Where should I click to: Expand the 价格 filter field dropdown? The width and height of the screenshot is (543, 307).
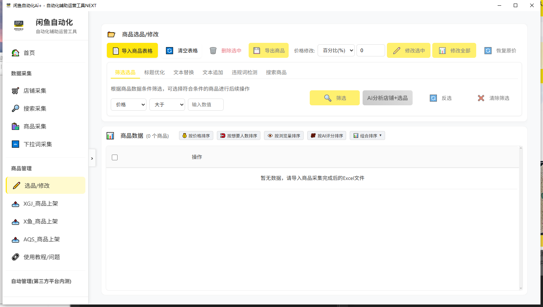(129, 105)
